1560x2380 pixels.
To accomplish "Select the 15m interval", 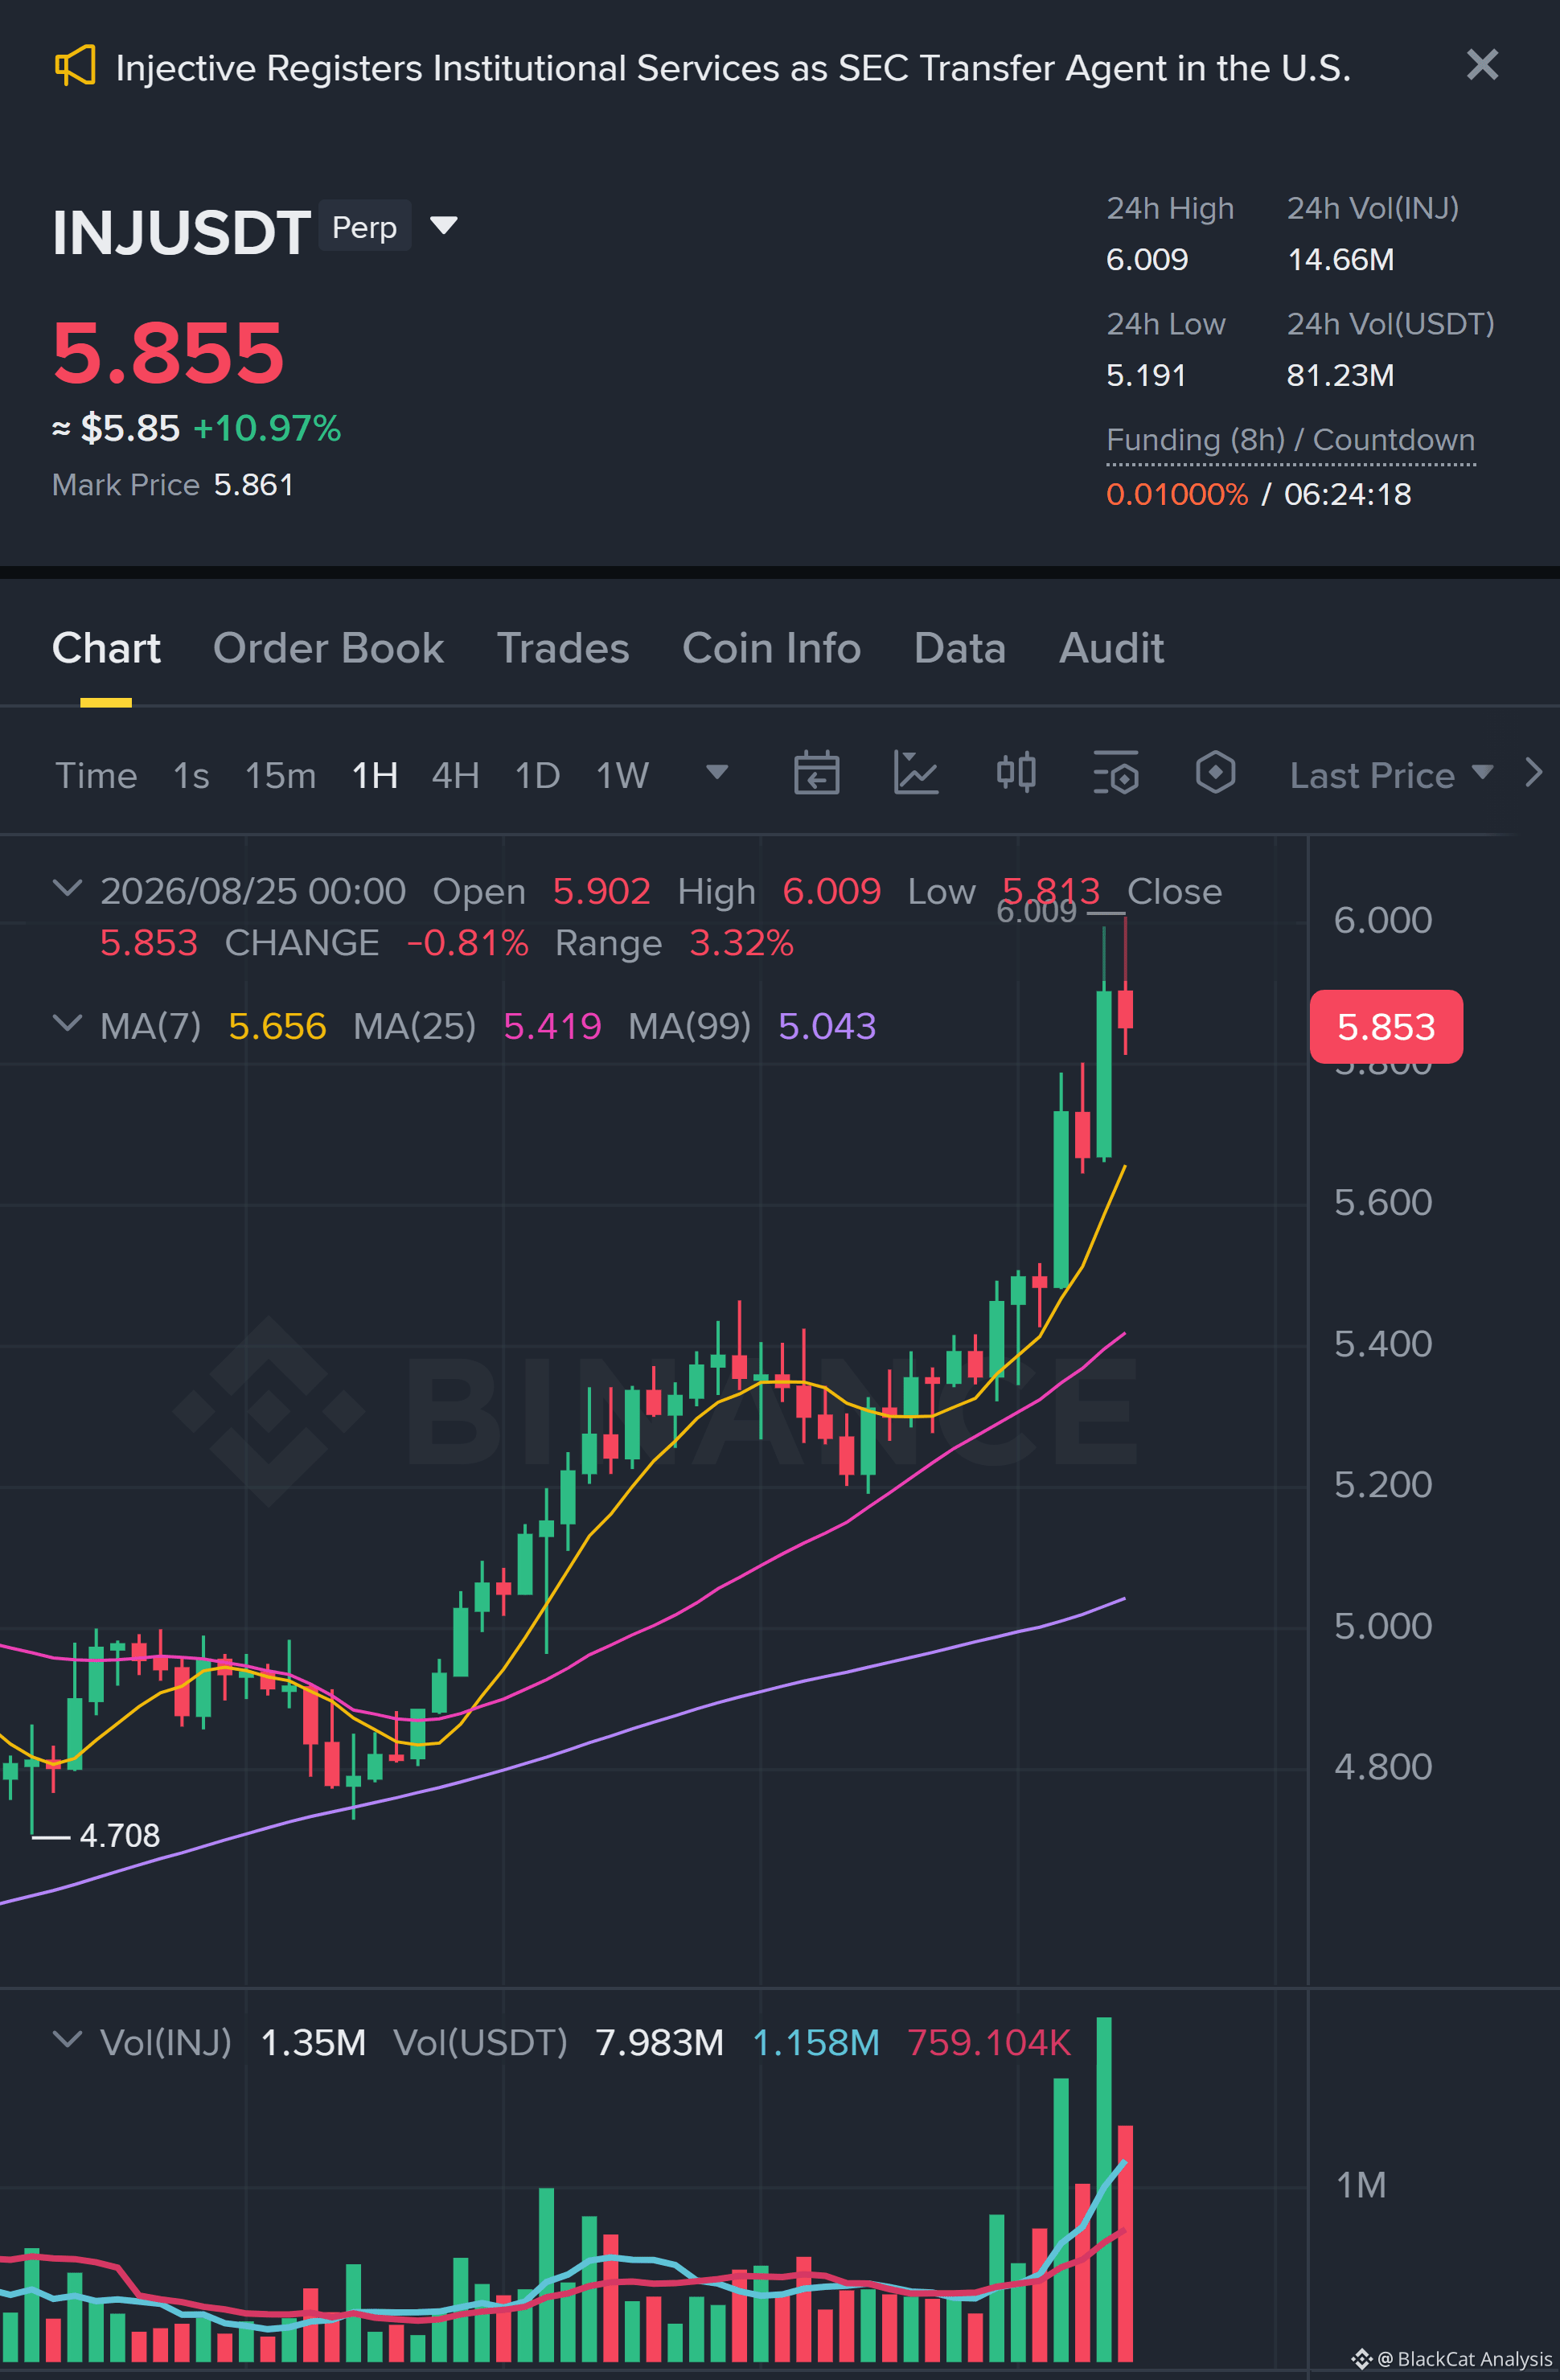I will coord(280,775).
